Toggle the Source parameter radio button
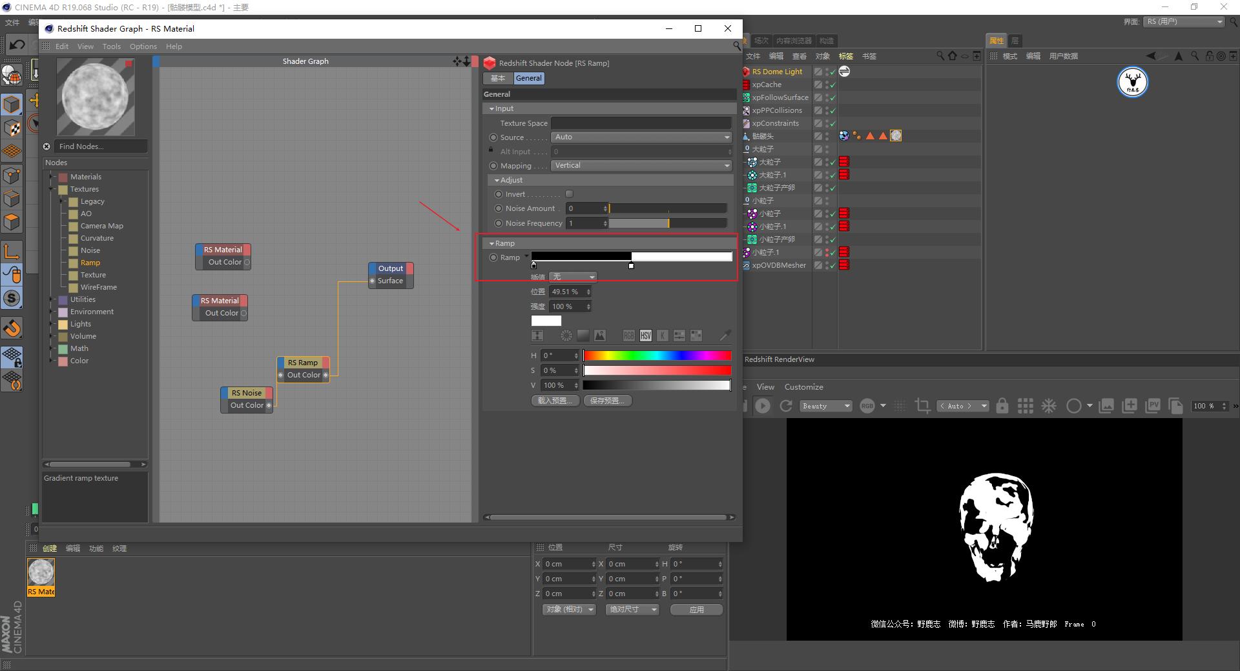 493,137
